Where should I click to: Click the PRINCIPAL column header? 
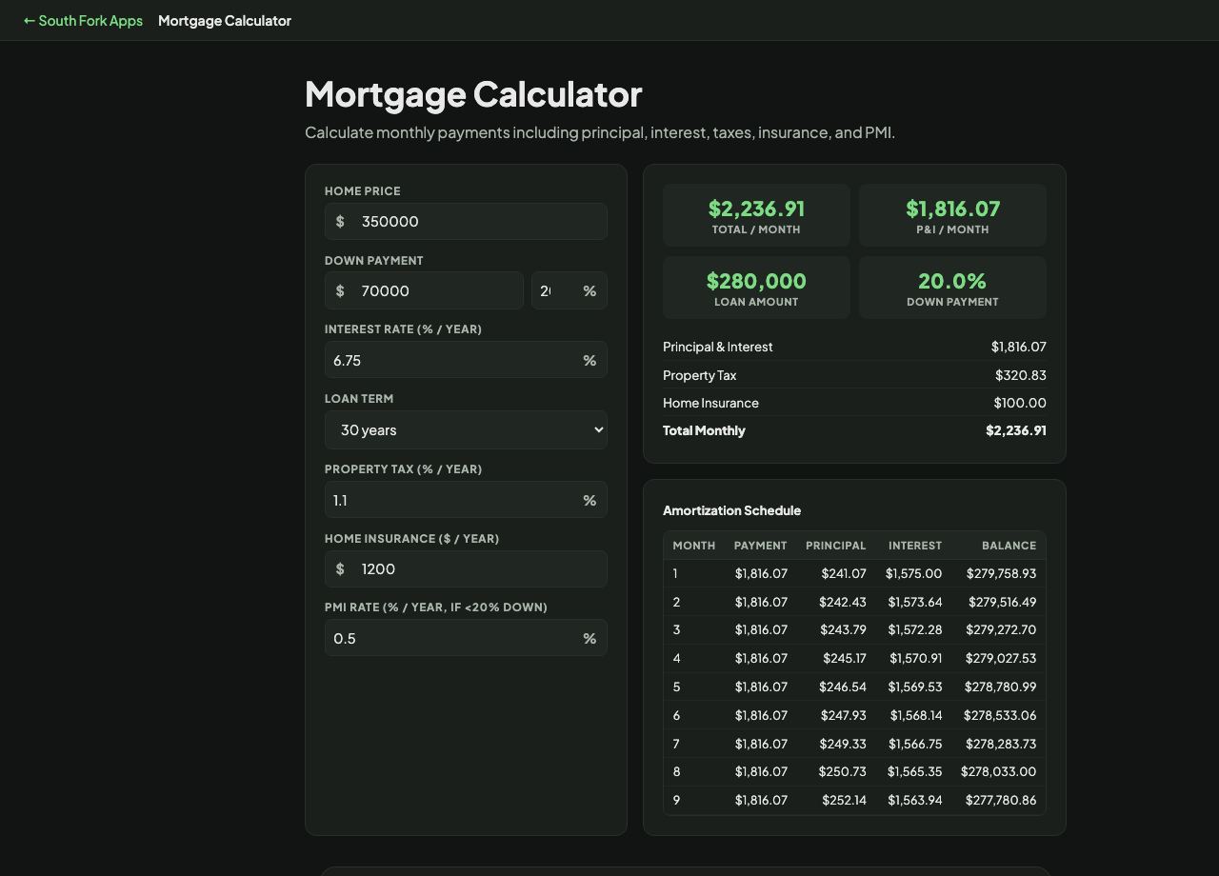[x=836, y=546]
